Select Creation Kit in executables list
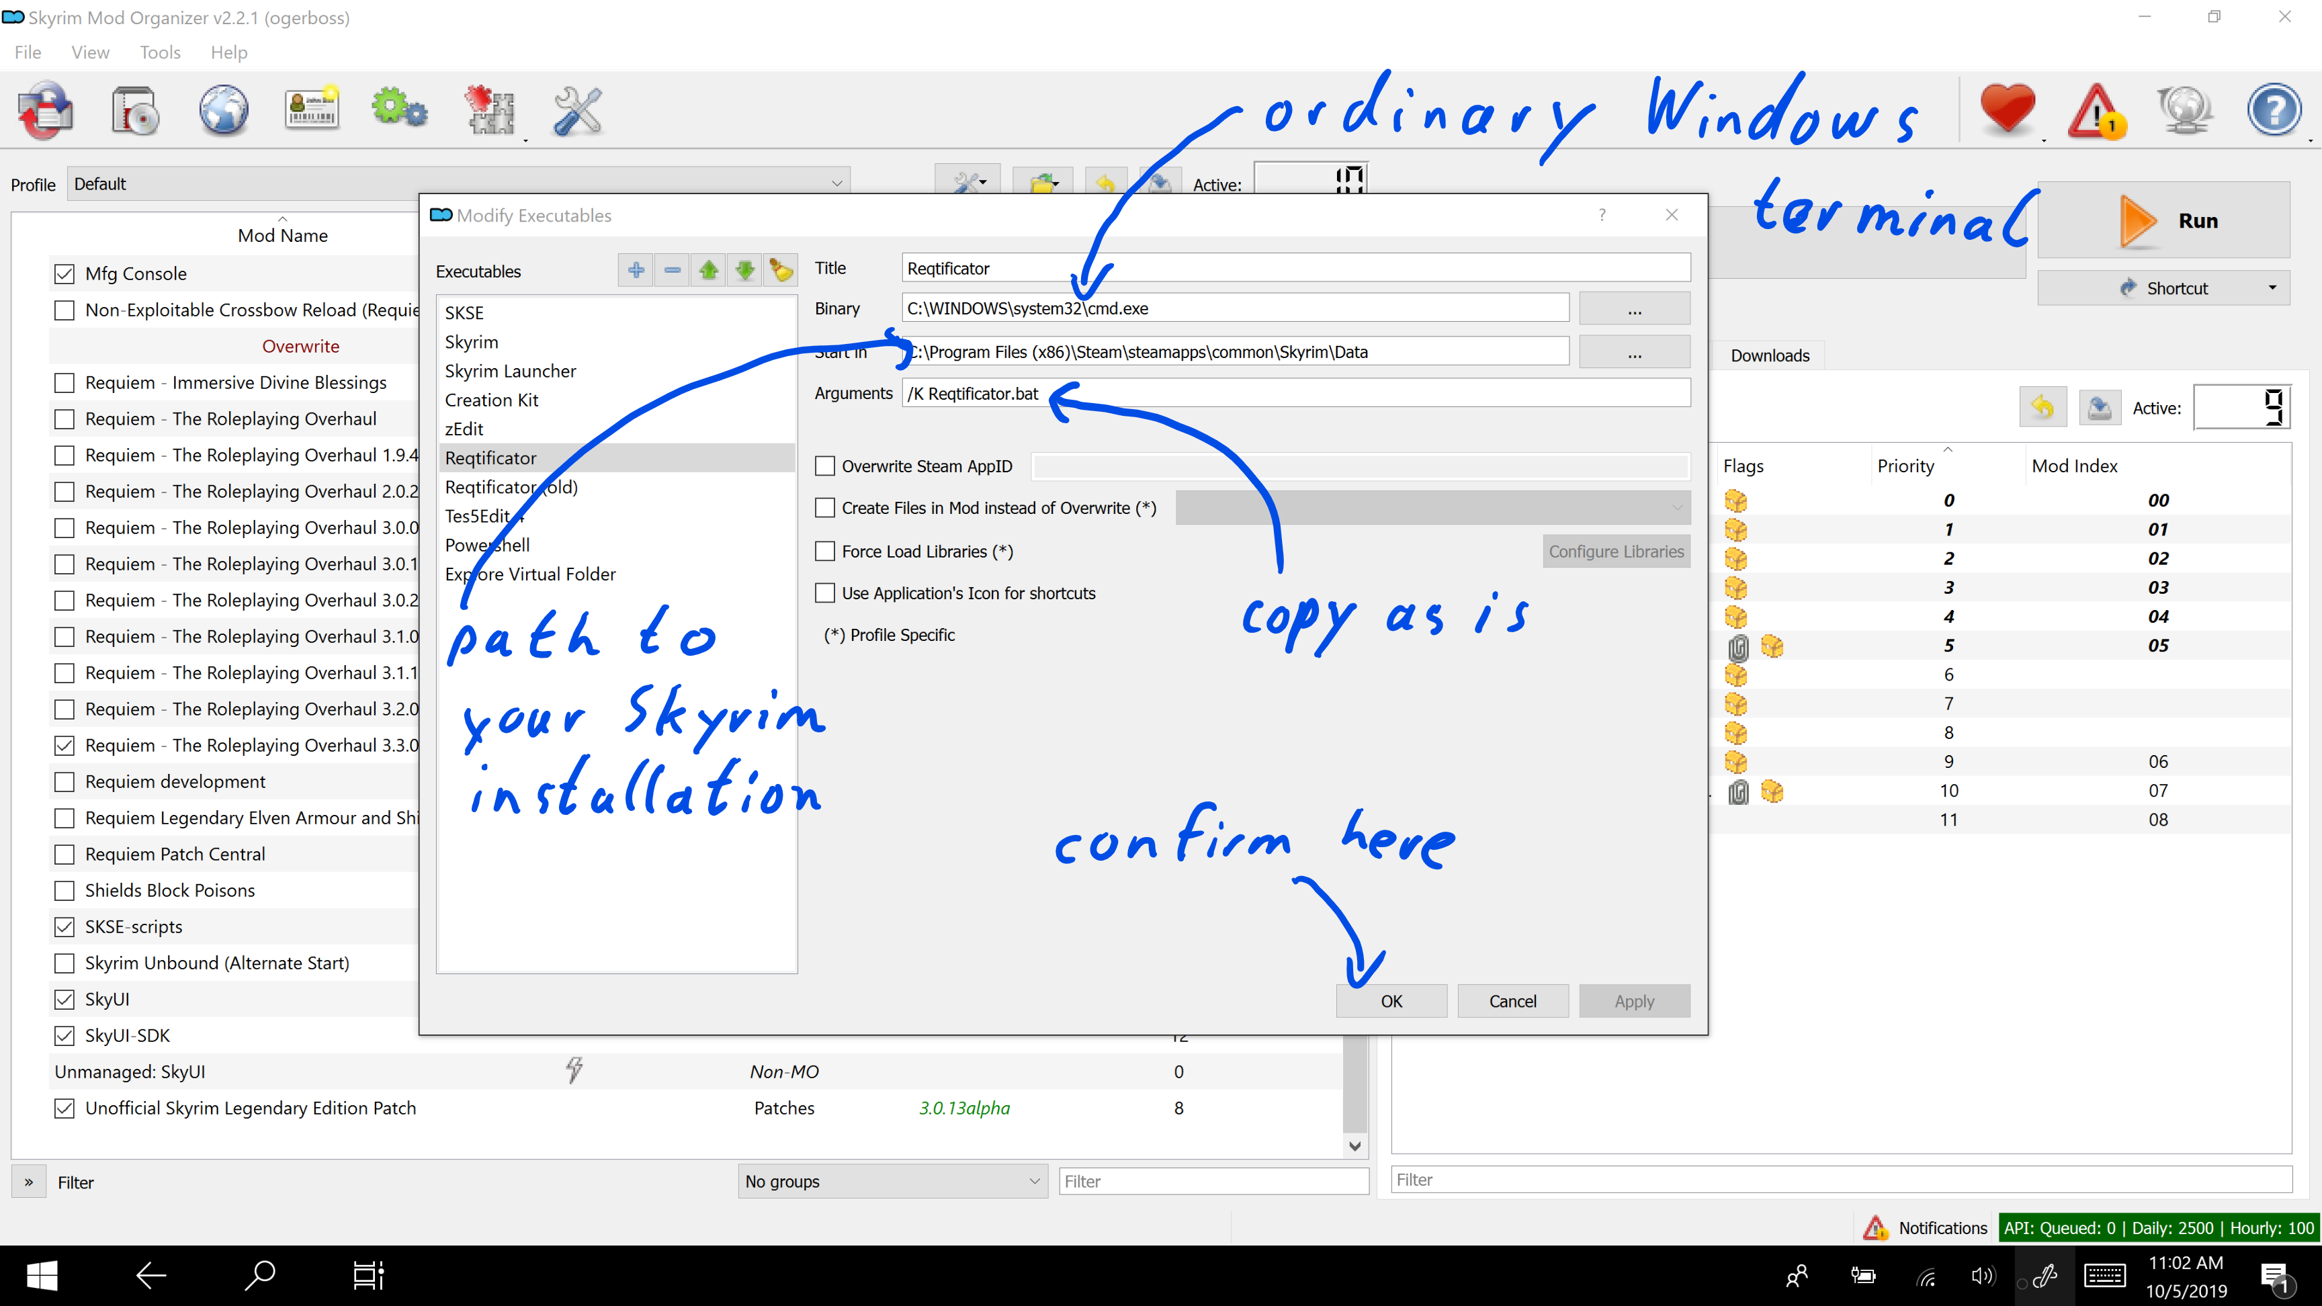 tap(491, 400)
